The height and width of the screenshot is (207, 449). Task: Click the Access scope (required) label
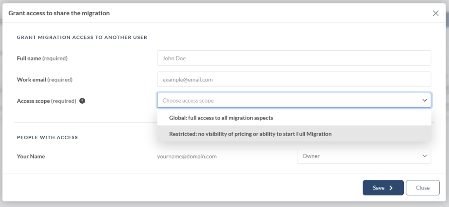[46, 101]
